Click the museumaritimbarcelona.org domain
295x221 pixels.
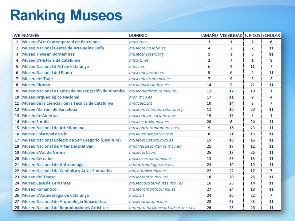[x=156, y=110]
